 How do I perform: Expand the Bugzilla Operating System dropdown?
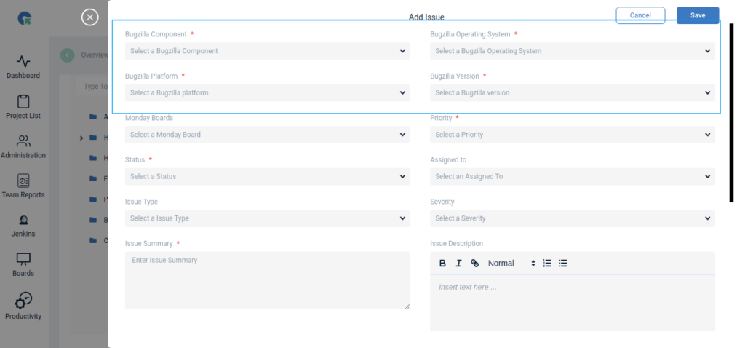(572, 51)
